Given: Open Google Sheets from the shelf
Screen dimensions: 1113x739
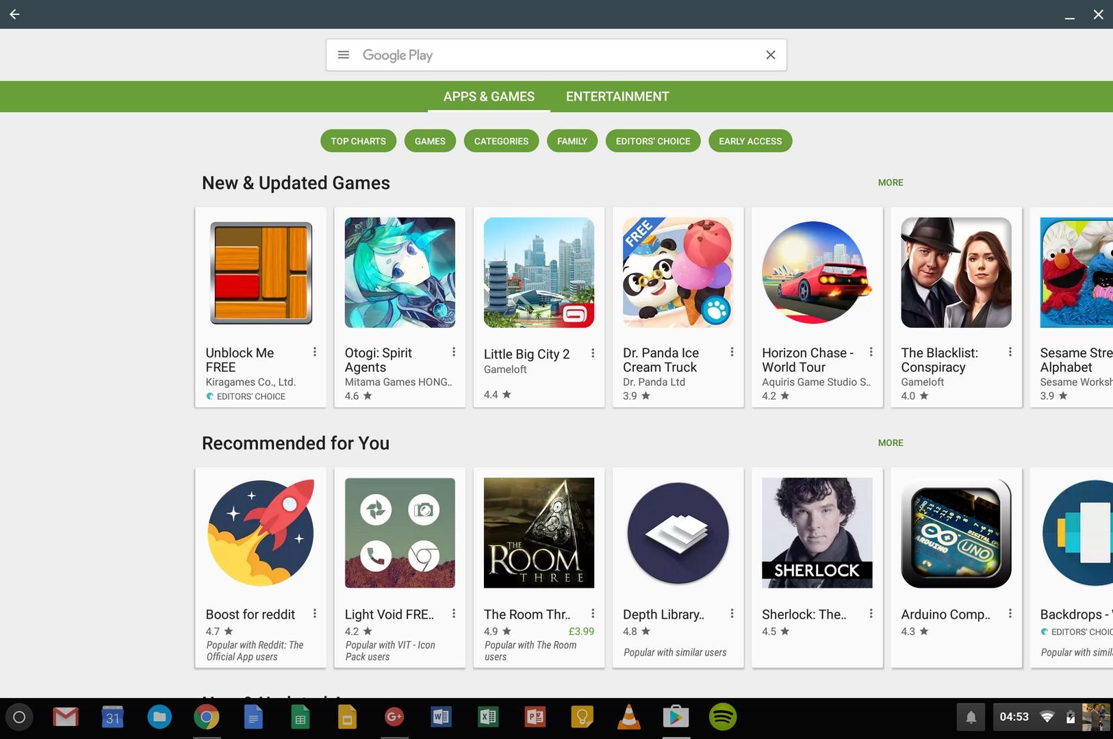Looking at the screenshot, I should [300, 717].
